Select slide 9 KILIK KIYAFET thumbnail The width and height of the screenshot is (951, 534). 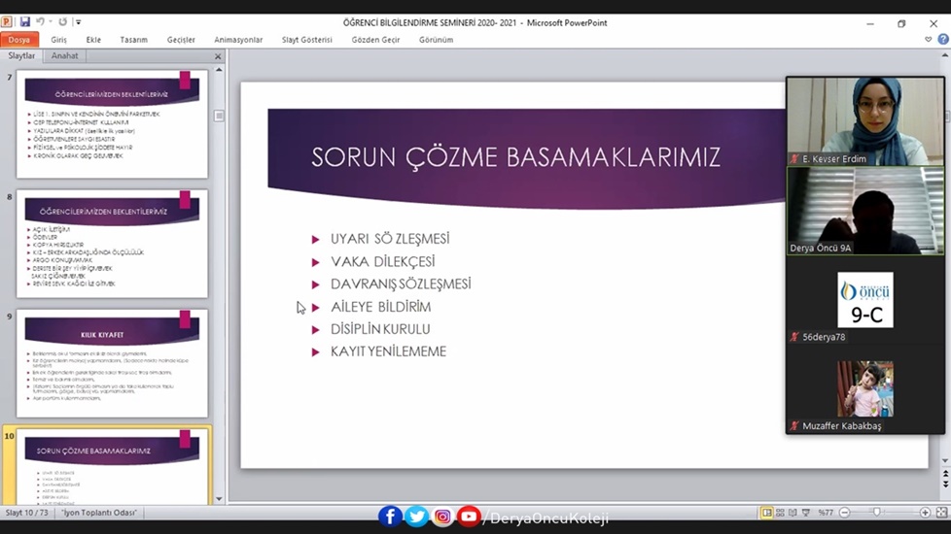click(x=112, y=363)
